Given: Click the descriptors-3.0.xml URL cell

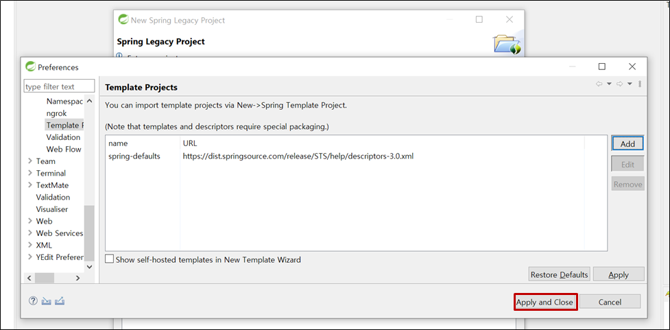Looking at the screenshot, I should [x=298, y=156].
